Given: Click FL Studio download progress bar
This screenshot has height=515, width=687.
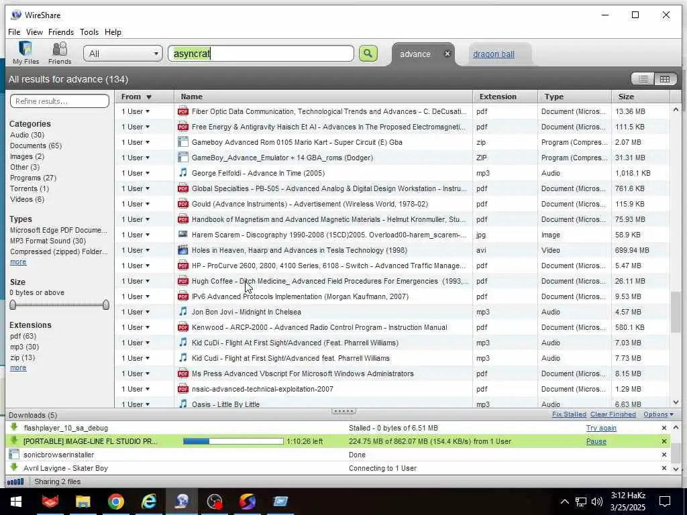Looking at the screenshot, I should coord(233,441).
